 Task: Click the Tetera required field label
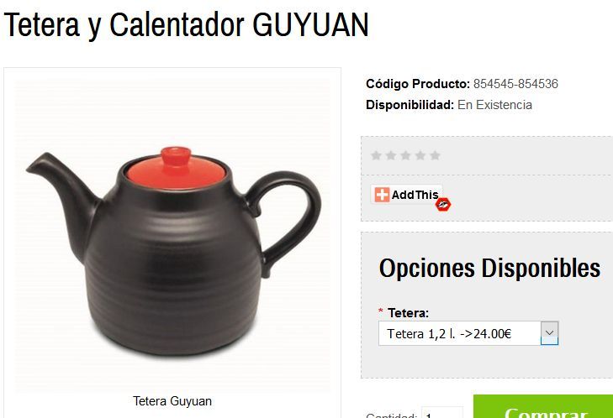point(408,312)
